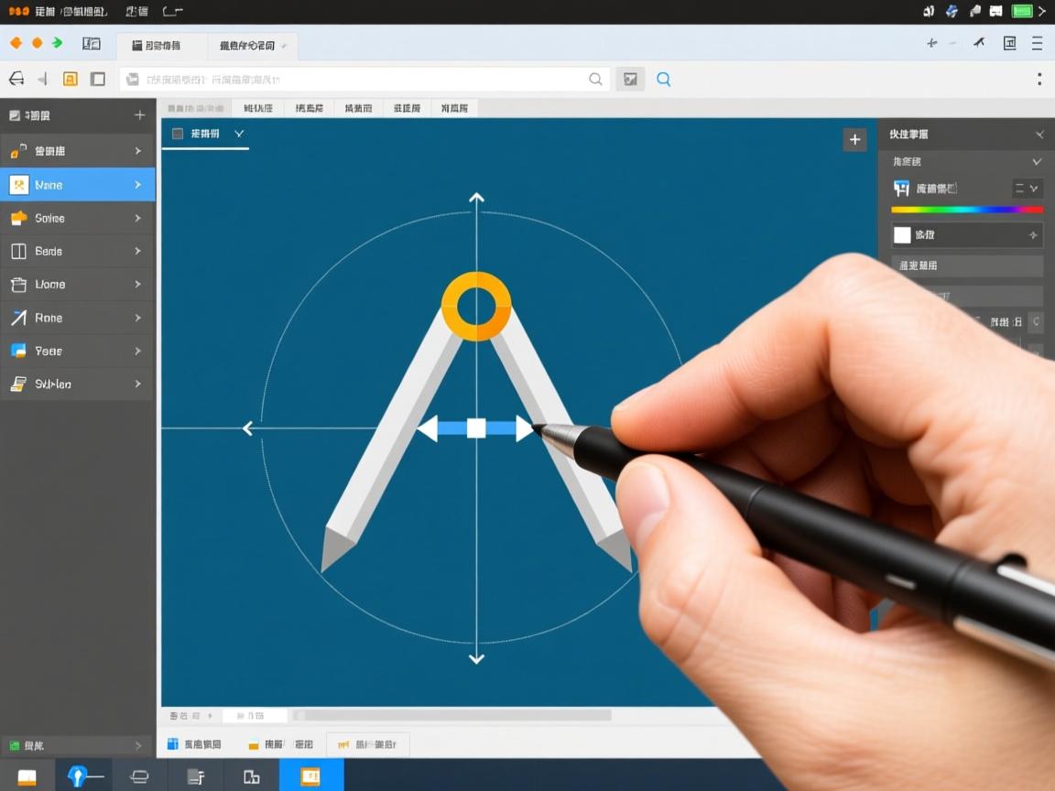Image resolution: width=1055 pixels, height=791 pixels.
Task: Click the white color swatch in right panel
Action: tap(902, 235)
